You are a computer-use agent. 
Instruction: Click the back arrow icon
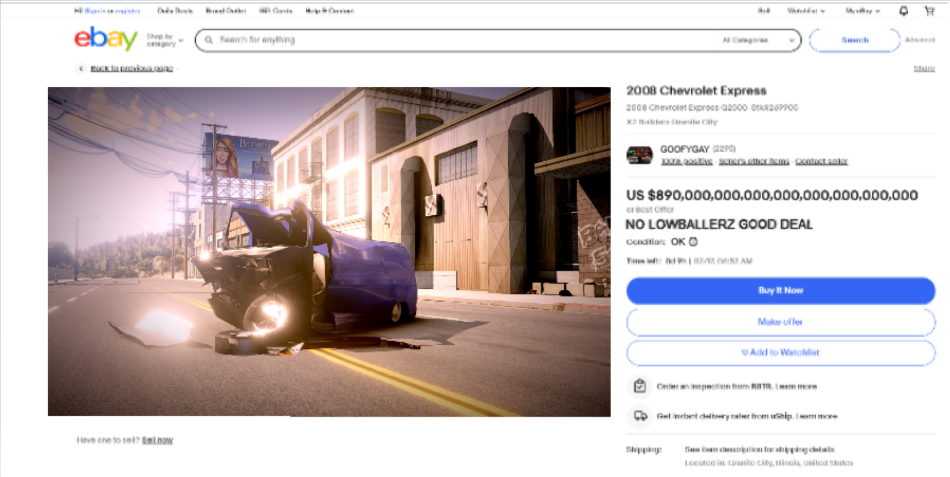click(81, 68)
